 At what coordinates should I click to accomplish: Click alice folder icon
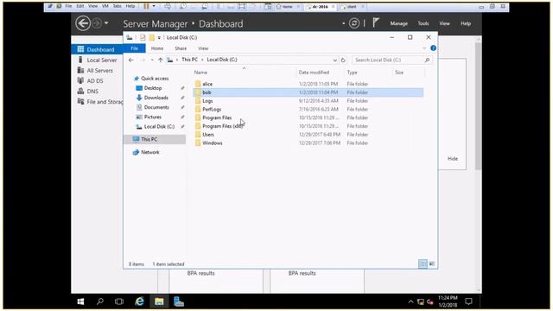(x=198, y=84)
